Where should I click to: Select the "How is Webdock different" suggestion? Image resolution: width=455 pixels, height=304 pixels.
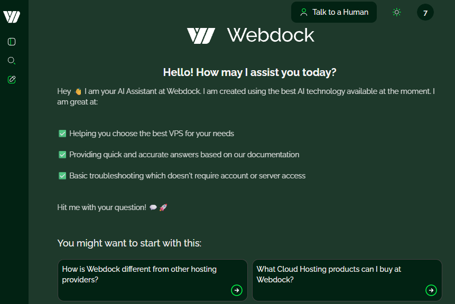click(140, 274)
